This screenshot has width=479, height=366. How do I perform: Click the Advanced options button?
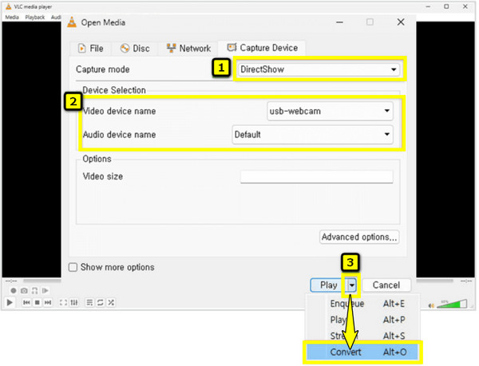coord(359,237)
